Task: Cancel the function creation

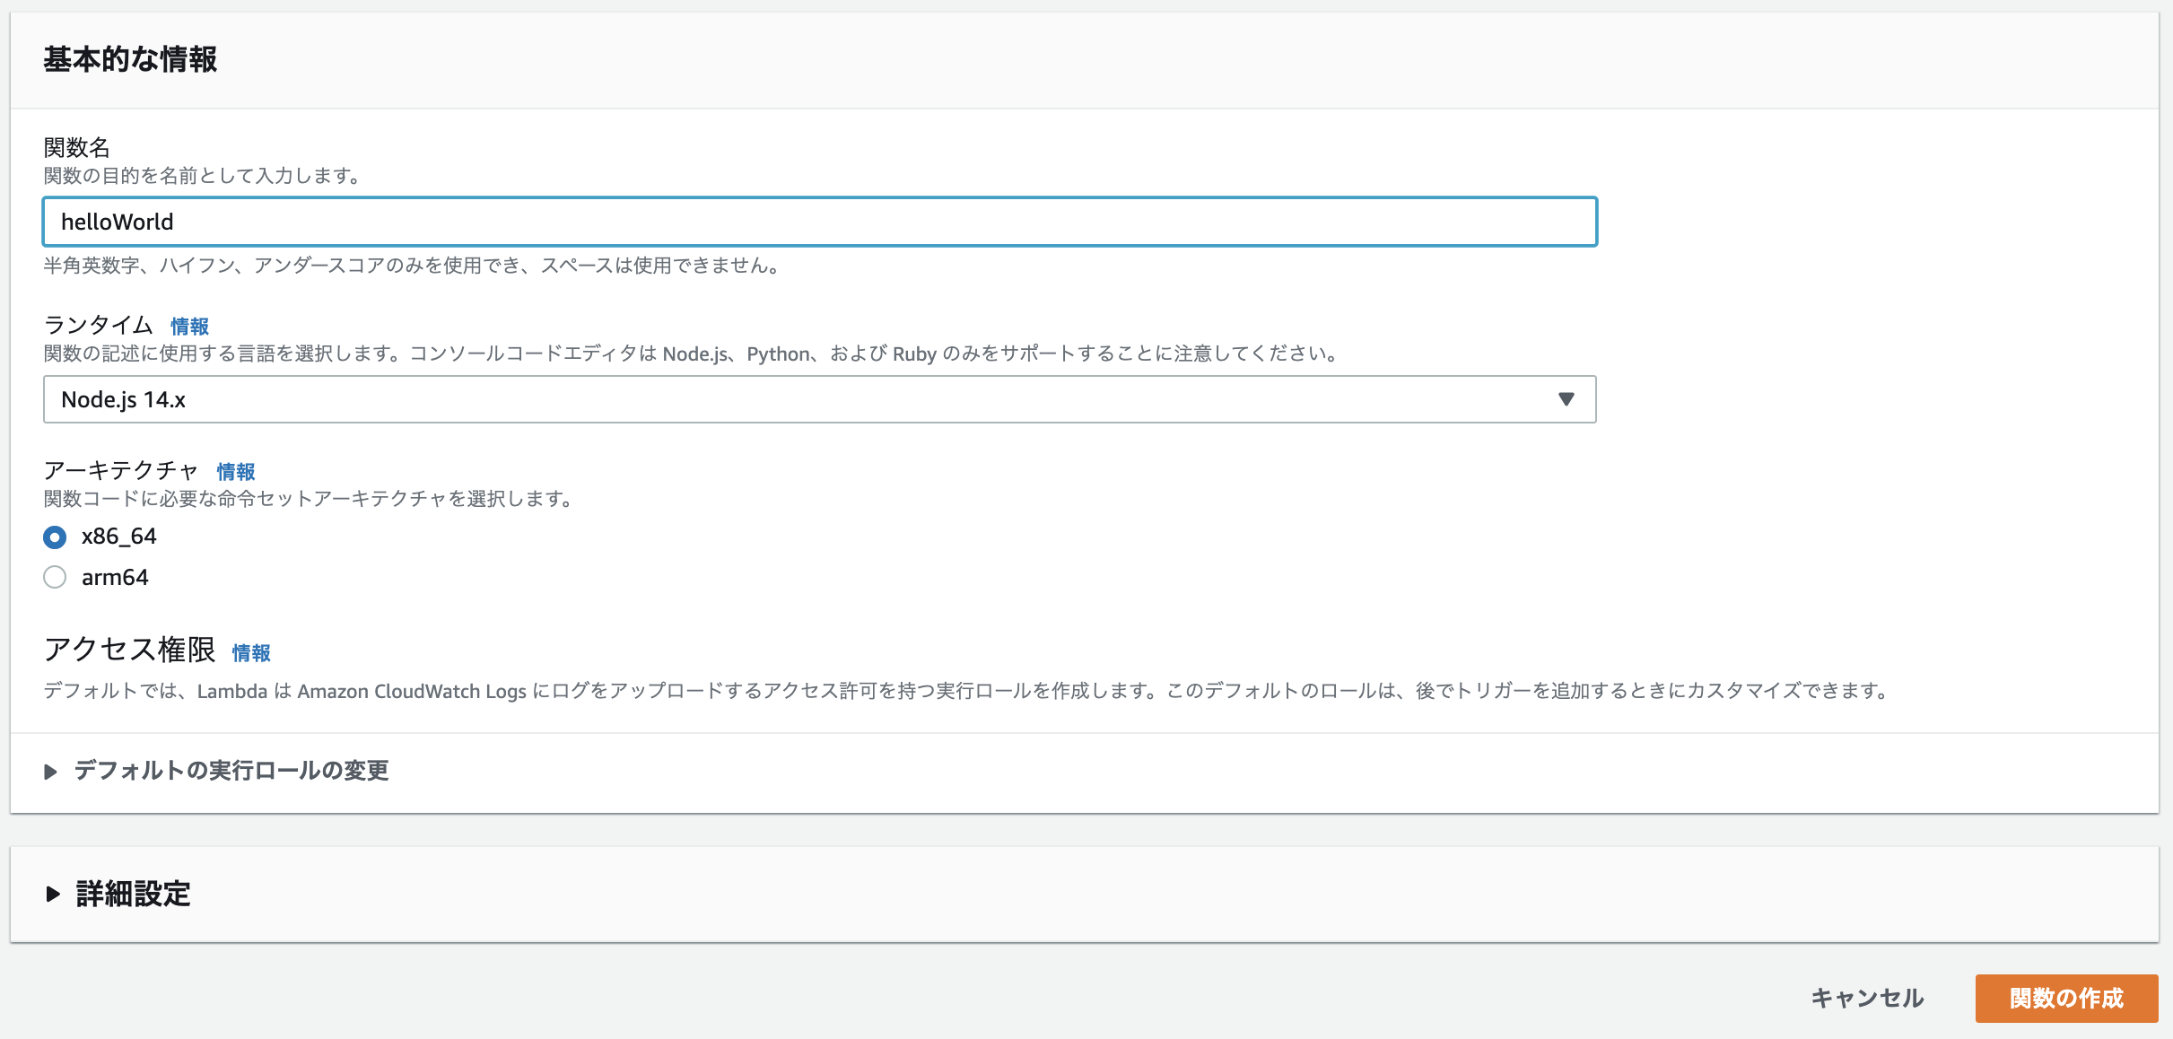Action: [x=1867, y=997]
